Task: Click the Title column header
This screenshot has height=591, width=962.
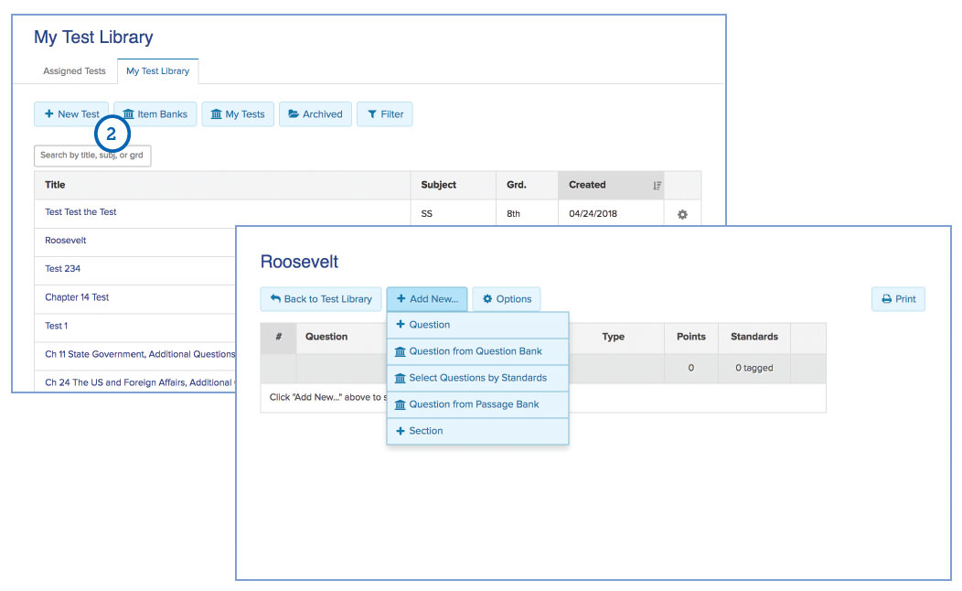Action: pyautogui.click(x=223, y=185)
